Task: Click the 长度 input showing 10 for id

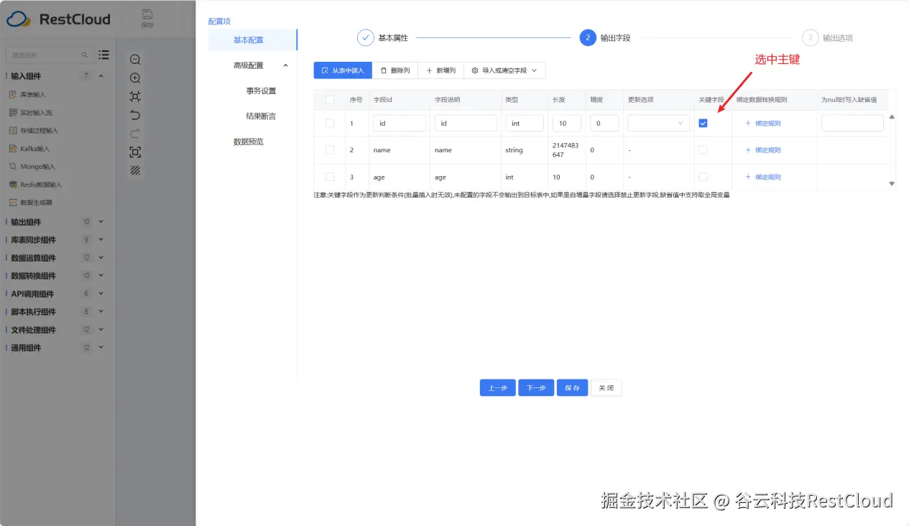Action: pos(567,124)
